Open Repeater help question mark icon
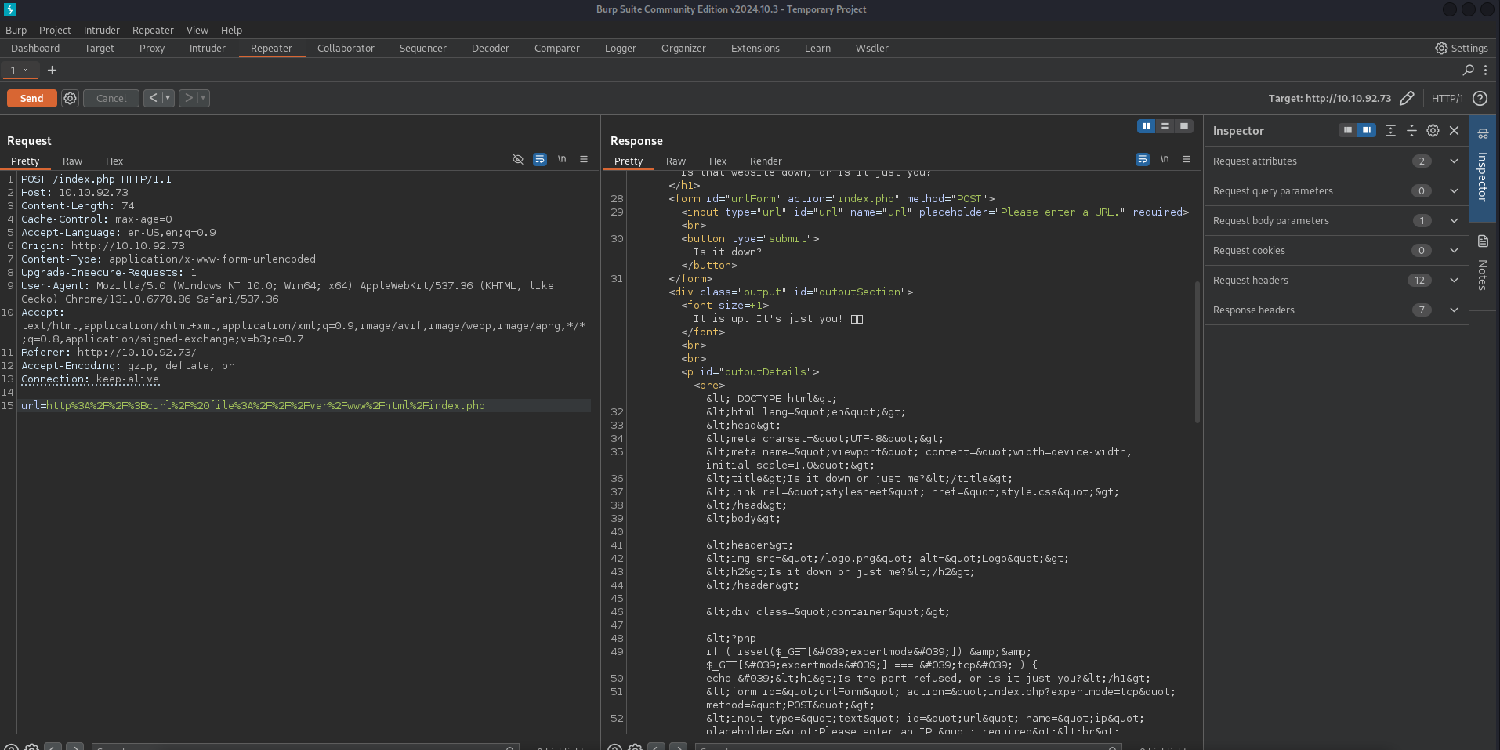Screen dimensions: 1500x750 pos(1480,98)
